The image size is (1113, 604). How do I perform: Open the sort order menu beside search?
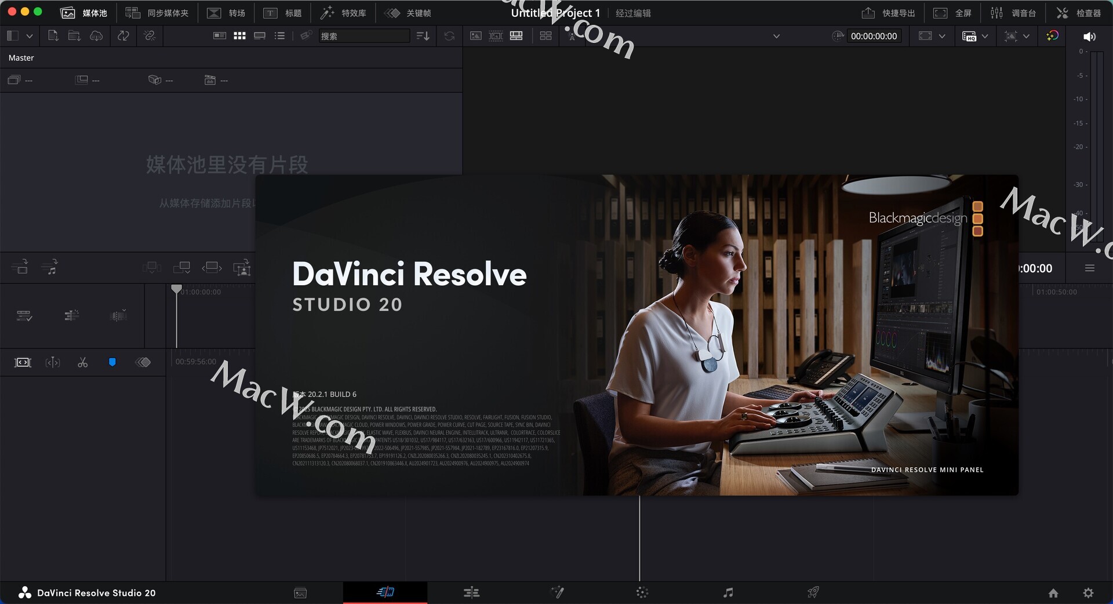coord(423,36)
